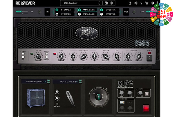Toggle microphone Off Axis button
The width and height of the screenshot is (173, 117).
pos(57,104)
